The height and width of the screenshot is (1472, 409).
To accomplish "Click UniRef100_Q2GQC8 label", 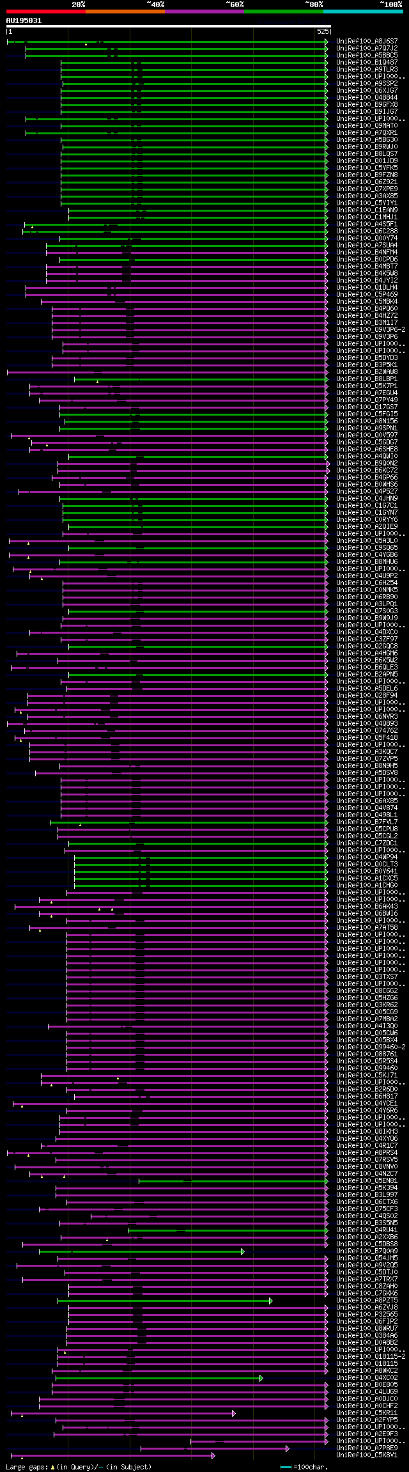I will click(x=367, y=646).
